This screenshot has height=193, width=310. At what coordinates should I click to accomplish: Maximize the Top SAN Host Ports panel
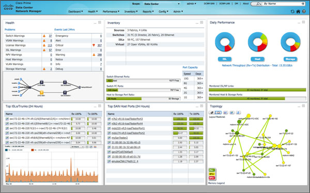pos(202,106)
